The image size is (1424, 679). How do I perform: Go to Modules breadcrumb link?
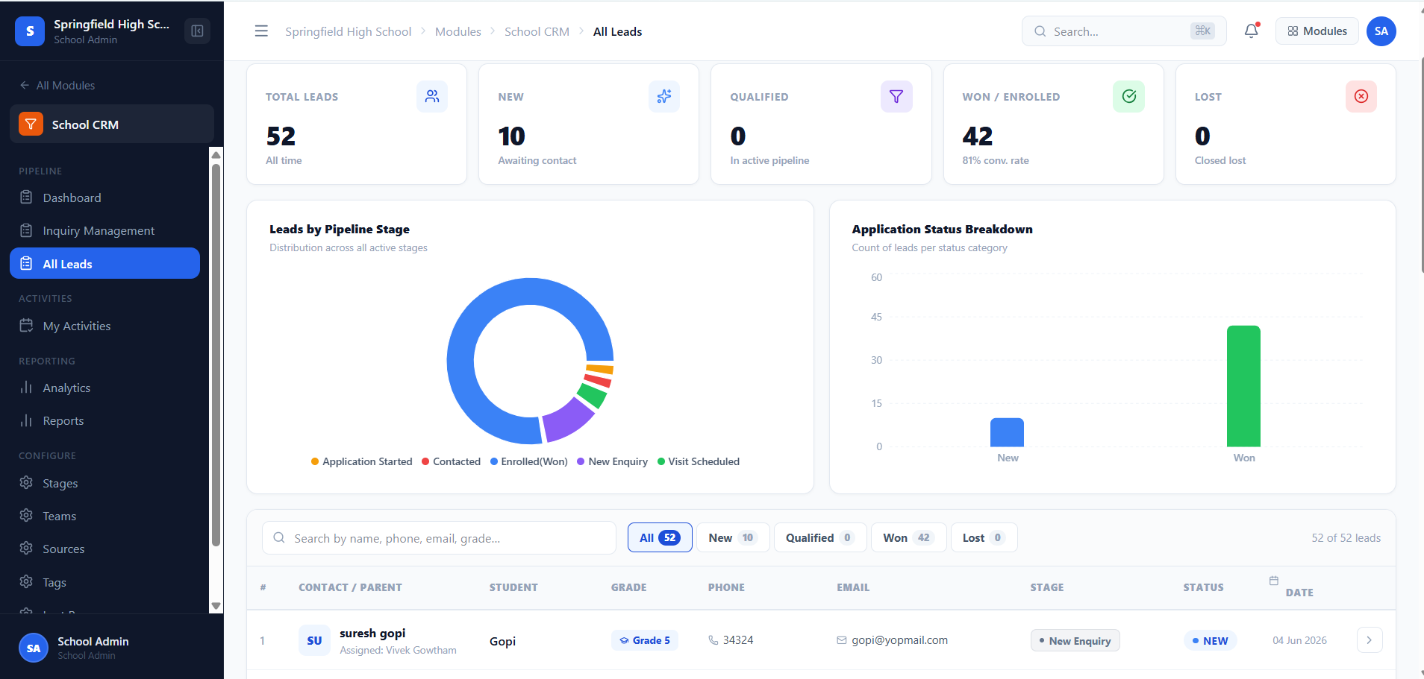(x=458, y=31)
